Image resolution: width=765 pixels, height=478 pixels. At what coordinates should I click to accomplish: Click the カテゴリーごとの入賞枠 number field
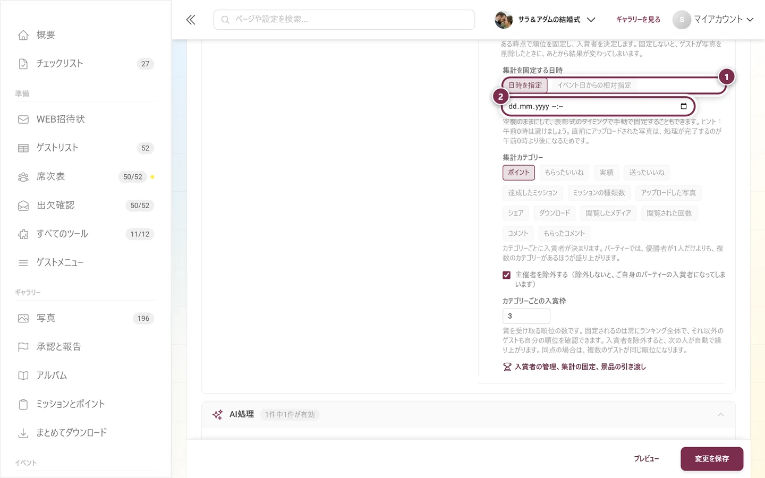coord(526,316)
